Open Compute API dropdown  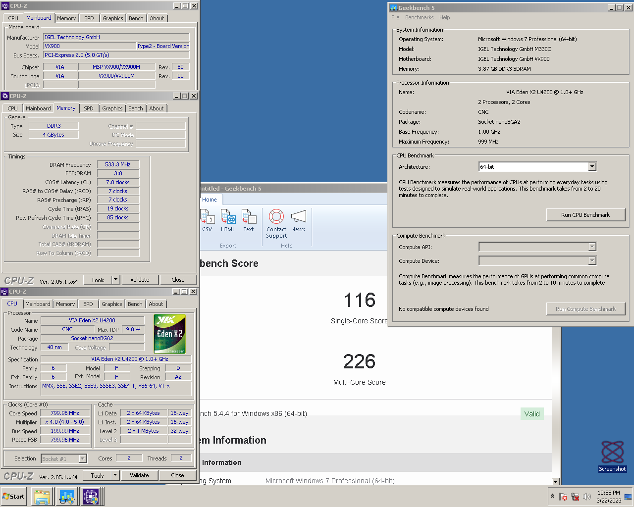(592, 247)
